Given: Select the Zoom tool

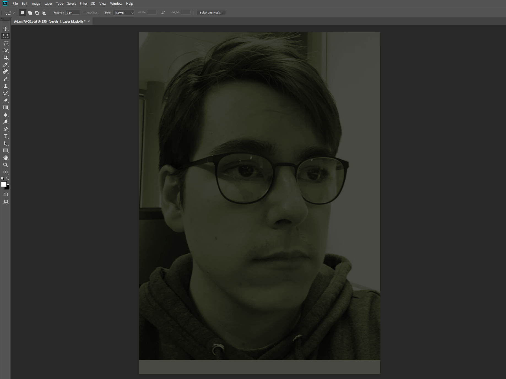Looking at the screenshot, I should [6, 165].
